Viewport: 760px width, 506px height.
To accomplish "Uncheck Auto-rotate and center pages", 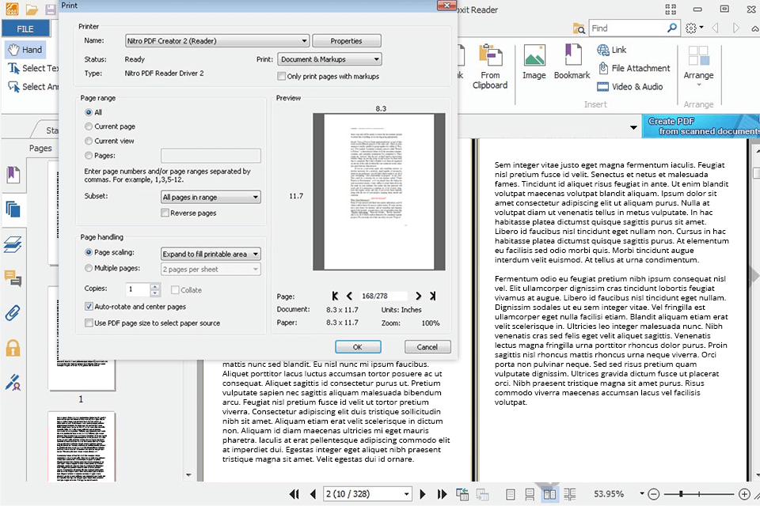I will coord(89,306).
